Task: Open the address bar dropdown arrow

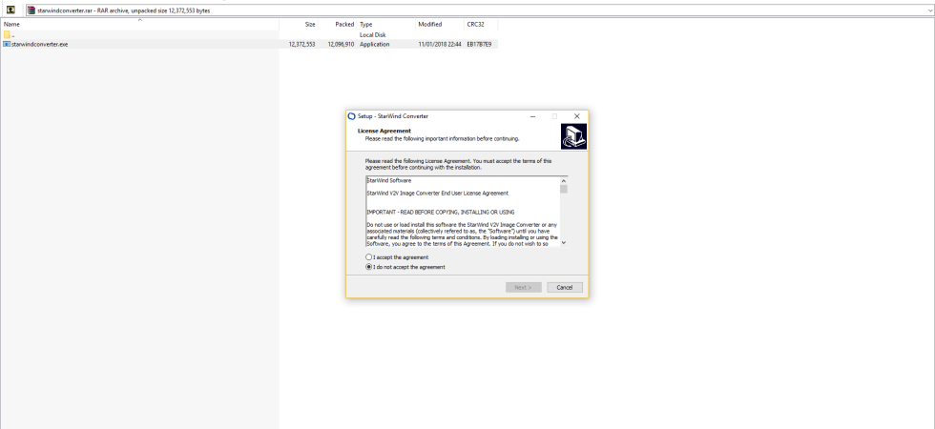Action: tap(929, 10)
